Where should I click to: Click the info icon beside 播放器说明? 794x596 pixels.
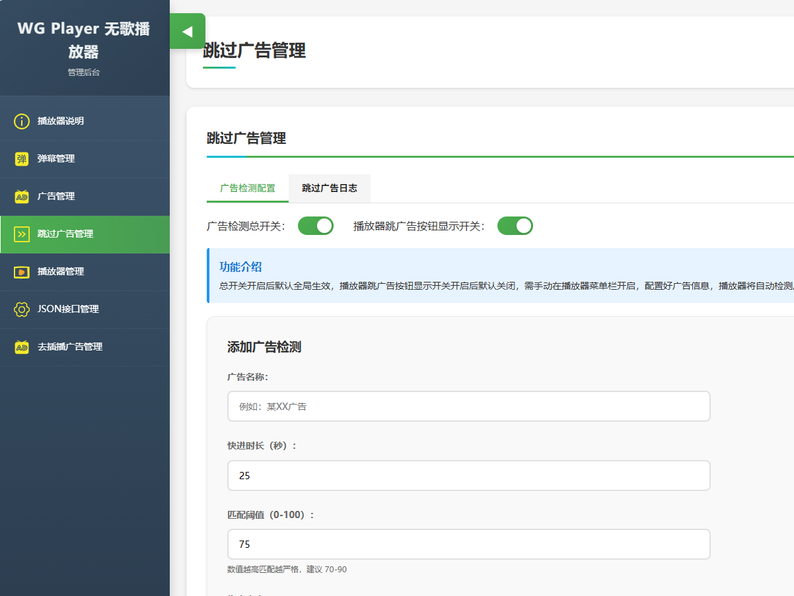tap(22, 121)
